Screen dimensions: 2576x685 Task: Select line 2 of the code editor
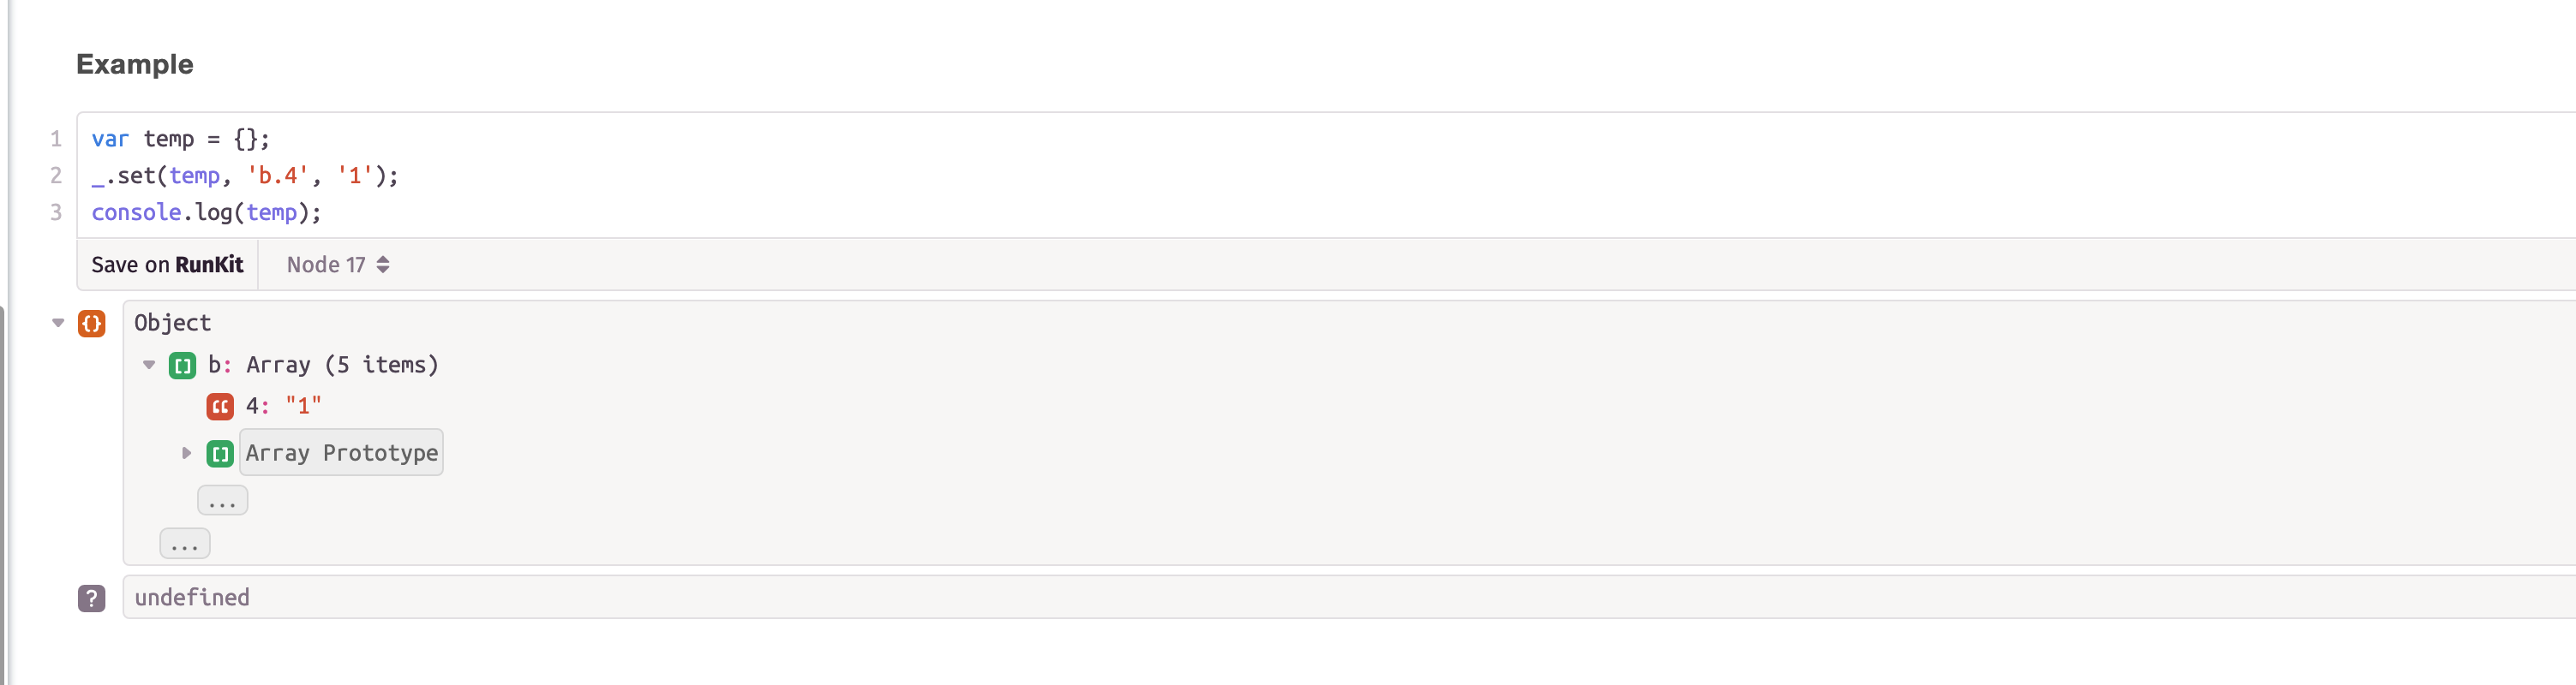pos(243,175)
